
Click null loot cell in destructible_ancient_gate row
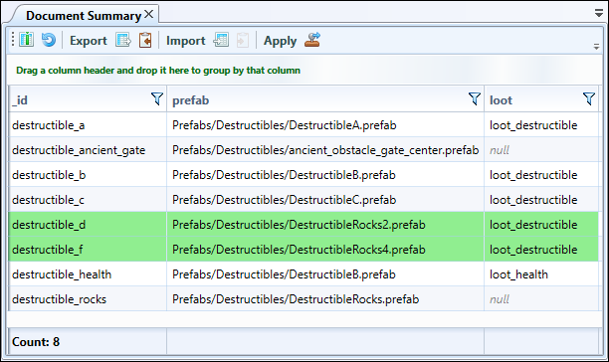pyautogui.click(x=541, y=150)
